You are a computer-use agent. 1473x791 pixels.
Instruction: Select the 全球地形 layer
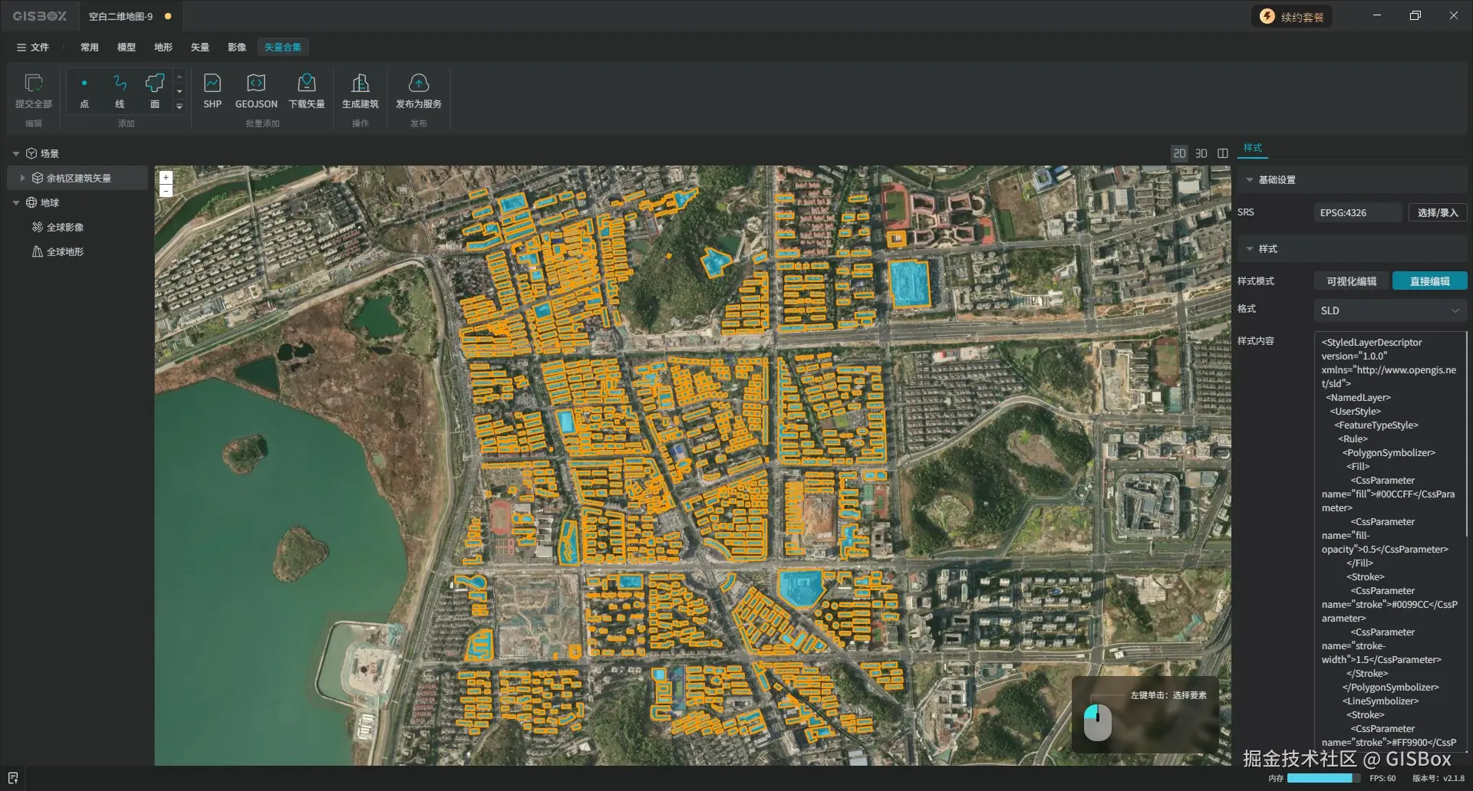(65, 251)
